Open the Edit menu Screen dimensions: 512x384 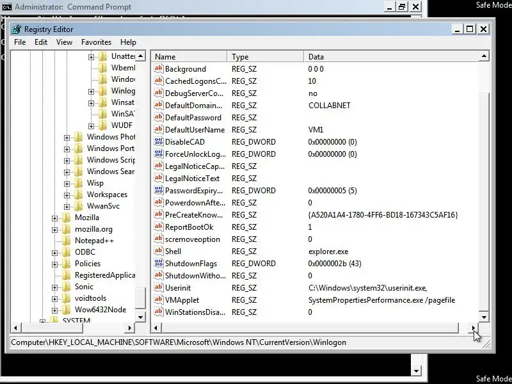pyautogui.click(x=41, y=42)
